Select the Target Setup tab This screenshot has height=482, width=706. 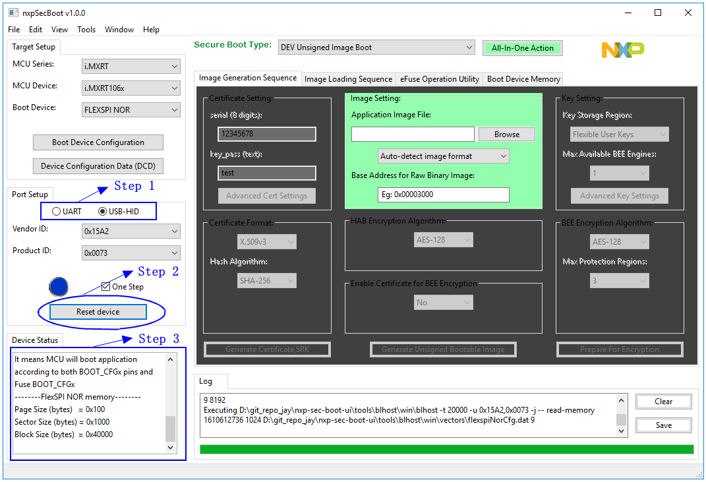34,47
